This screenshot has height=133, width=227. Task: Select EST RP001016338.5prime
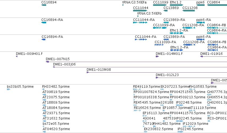[x=151, y=97]
